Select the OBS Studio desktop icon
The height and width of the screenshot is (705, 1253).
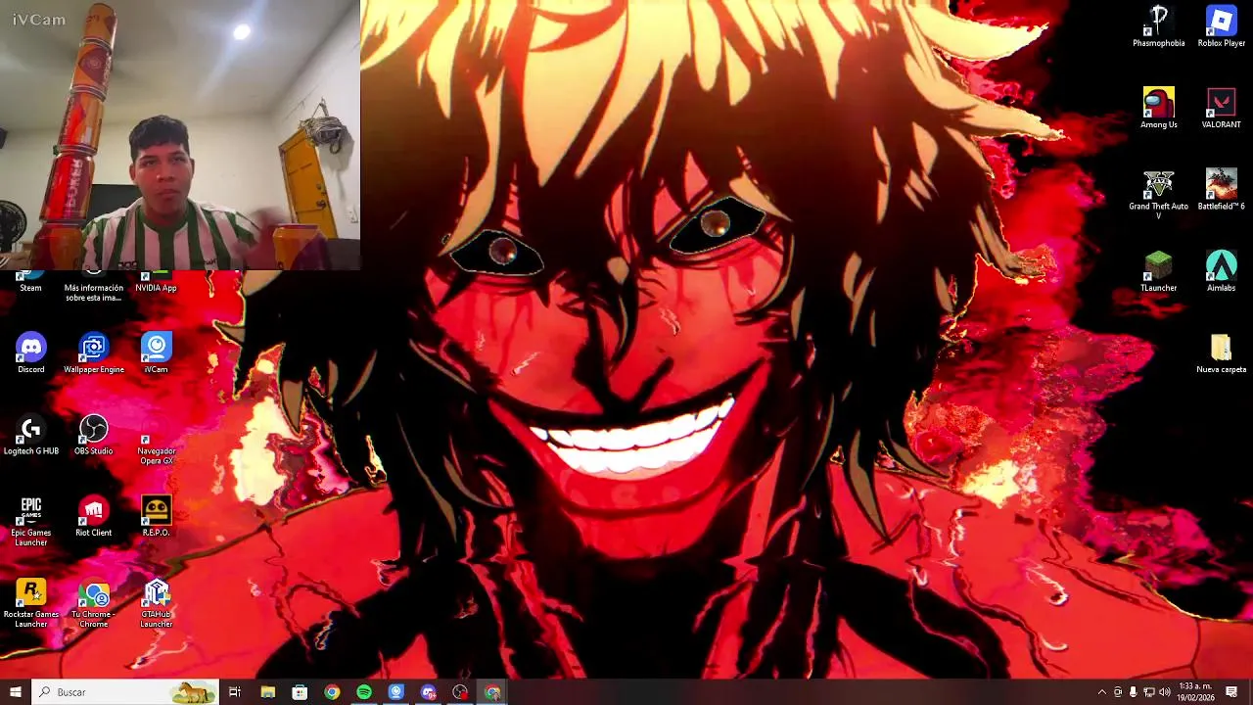pyautogui.click(x=94, y=435)
